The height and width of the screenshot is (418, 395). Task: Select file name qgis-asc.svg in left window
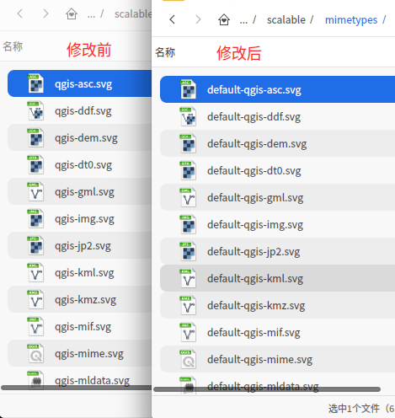pyautogui.click(x=83, y=84)
